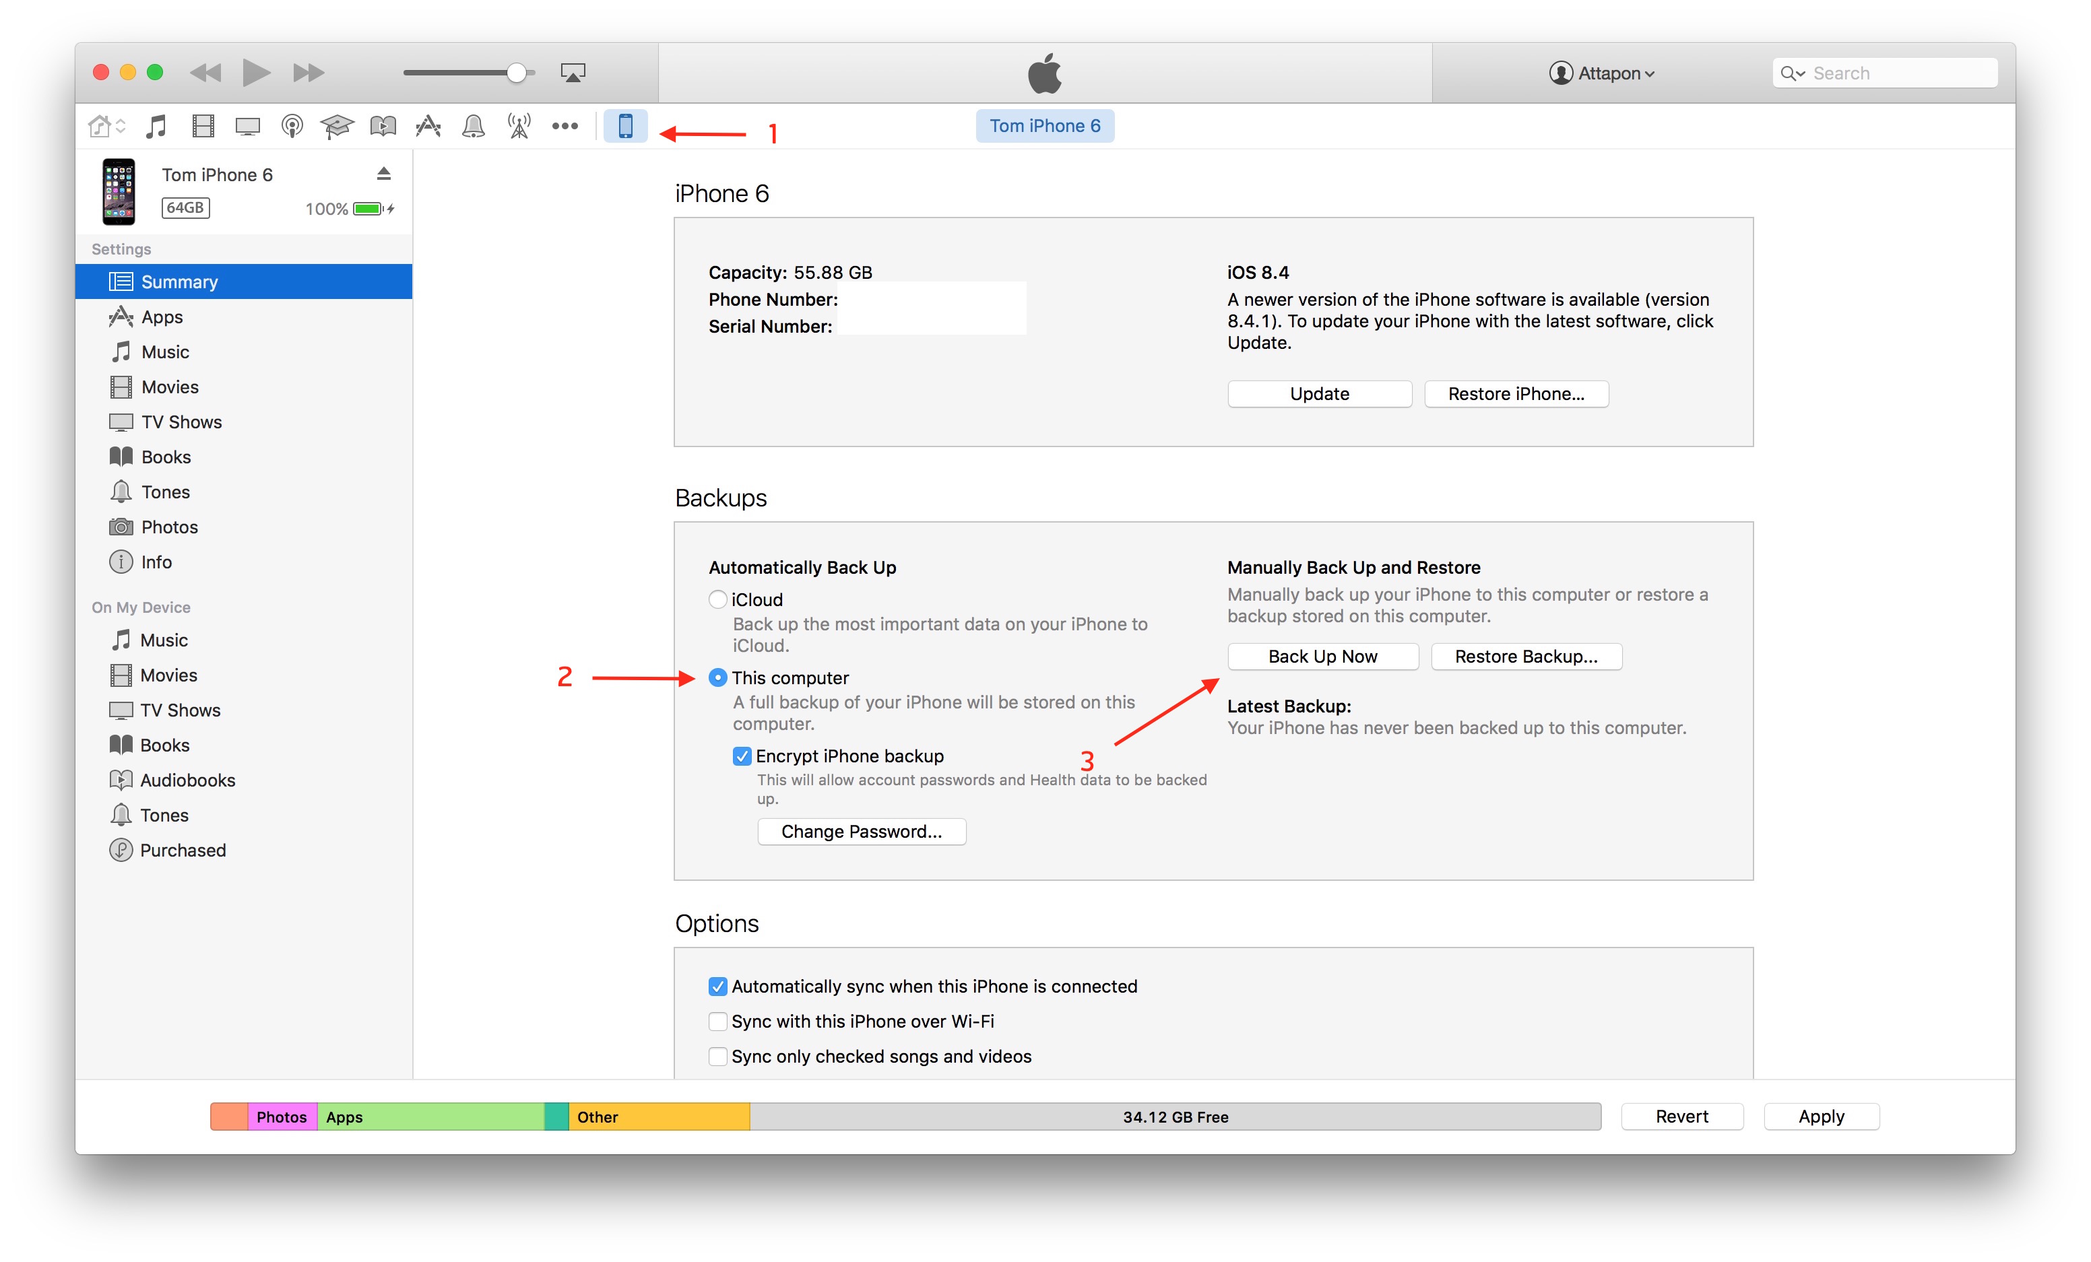The width and height of the screenshot is (2091, 1262).
Task: Open the Books toolbar icon
Action: 383,127
